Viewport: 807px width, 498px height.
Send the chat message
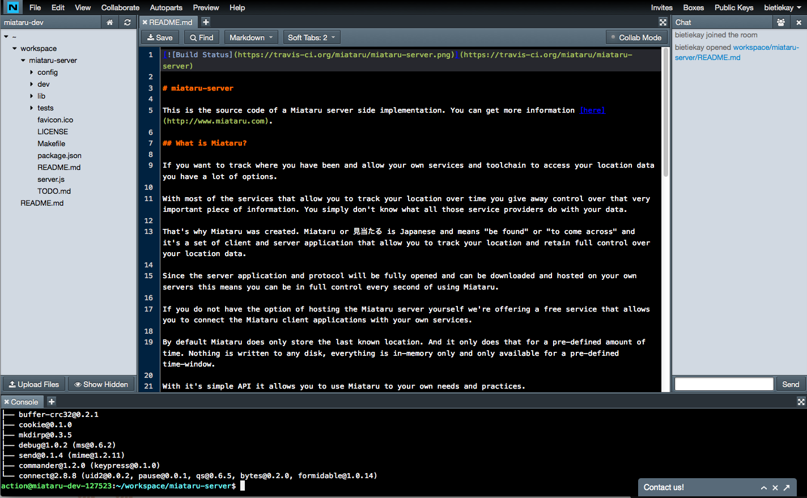coord(791,384)
